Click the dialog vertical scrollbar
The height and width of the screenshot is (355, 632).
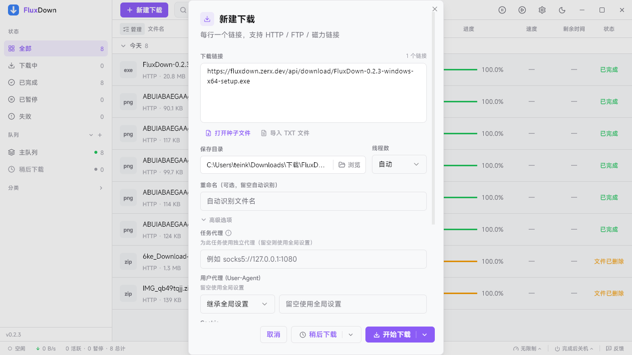coord(433,118)
